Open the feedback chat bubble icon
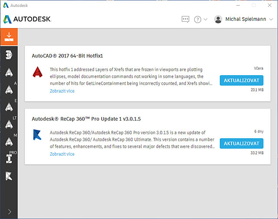Viewport: 278px width, 219px height. pos(185,19)
